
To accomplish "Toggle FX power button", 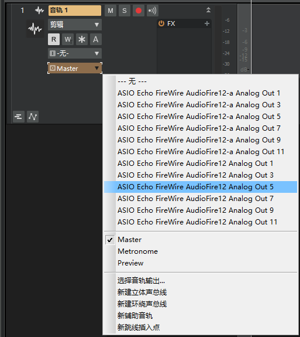I will pos(161,23).
